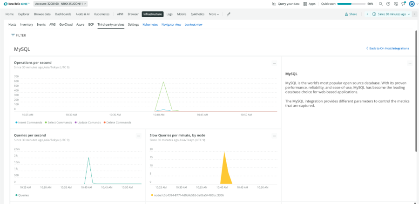Viewport: 419px width, 204px height.
Task: Open Slow Queries chart options menu
Action: tap(274, 136)
